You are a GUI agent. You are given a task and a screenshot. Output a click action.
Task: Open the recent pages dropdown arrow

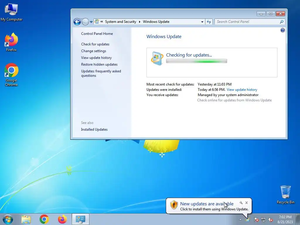click(91, 22)
